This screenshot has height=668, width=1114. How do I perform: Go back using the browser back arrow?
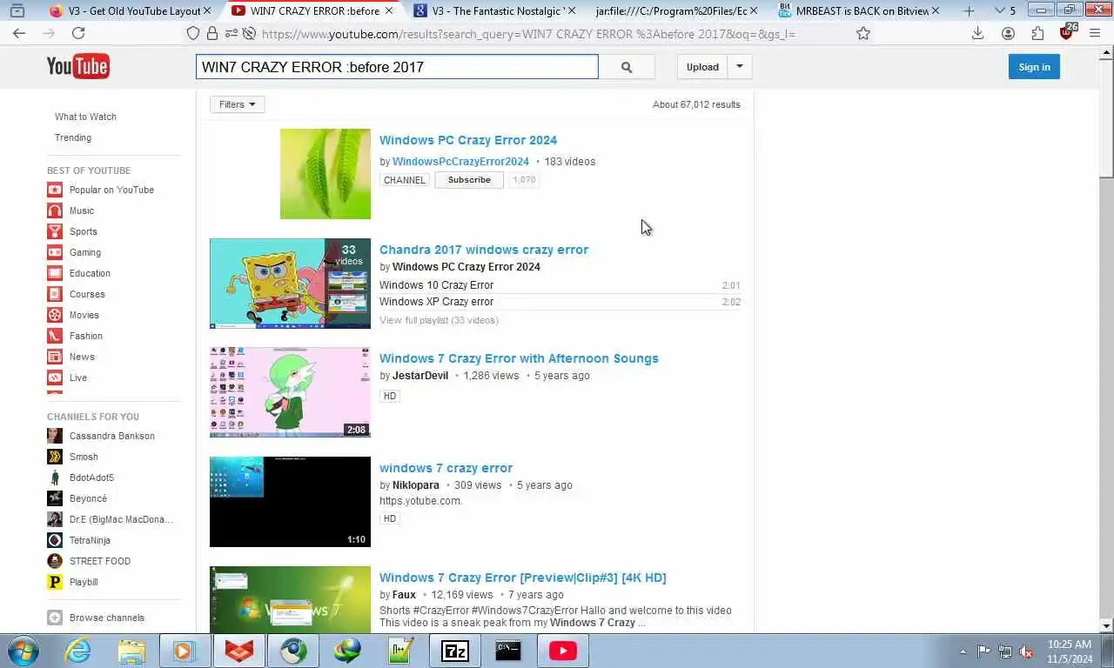[x=19, y=33]
